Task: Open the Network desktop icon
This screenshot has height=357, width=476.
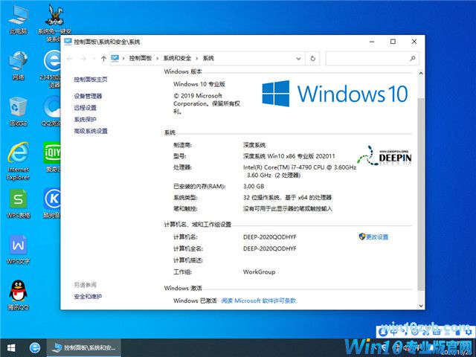Action: pos(19,65)
